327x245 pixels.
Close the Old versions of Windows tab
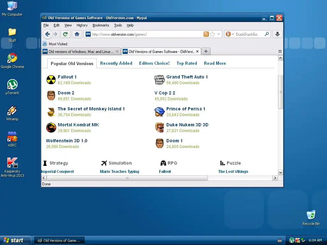click(117, 51)
